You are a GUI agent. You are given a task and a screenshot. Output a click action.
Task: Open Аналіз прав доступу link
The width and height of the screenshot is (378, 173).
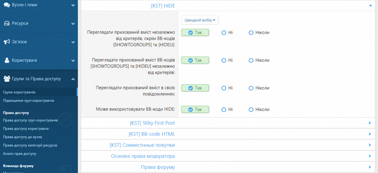(x=20, y=154)
